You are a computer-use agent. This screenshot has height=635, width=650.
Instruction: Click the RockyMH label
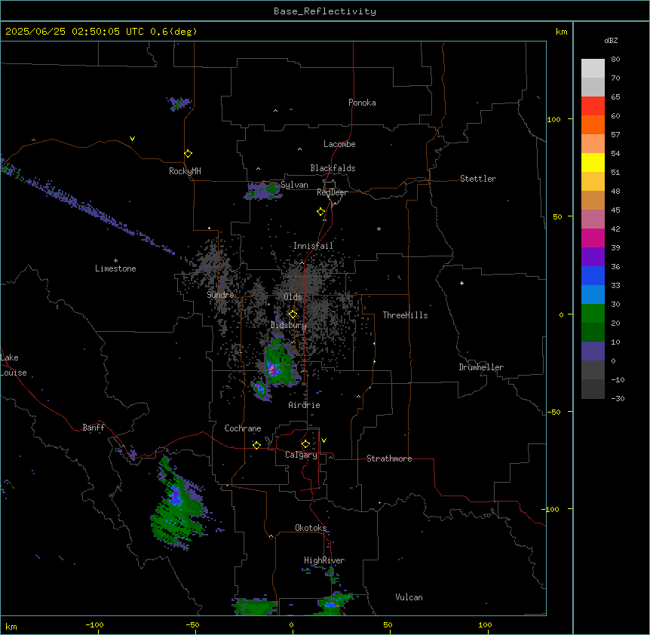[185, 171]
